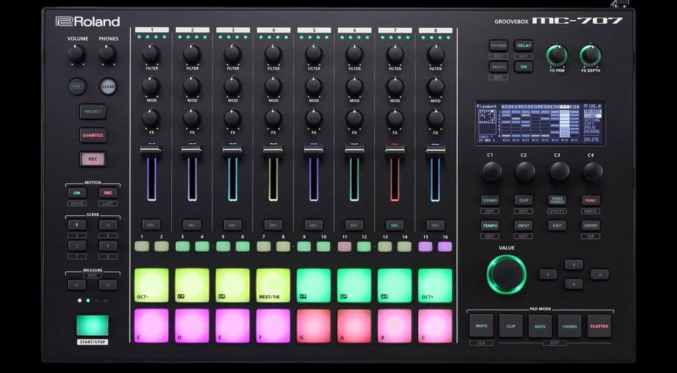Click the PHONES knob

tap(108, 55)
